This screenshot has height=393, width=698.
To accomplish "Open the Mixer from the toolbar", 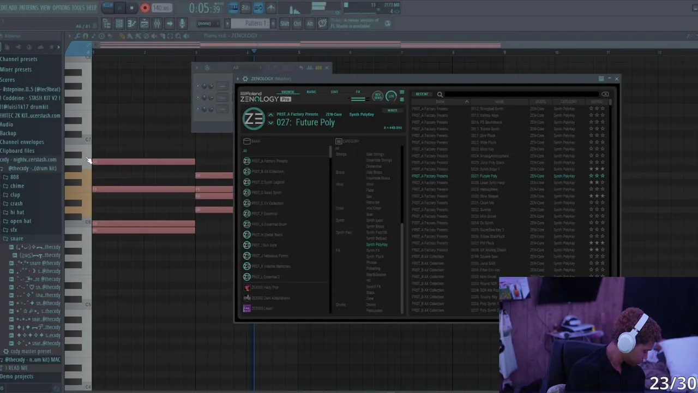I will click(x=157, y=23).
